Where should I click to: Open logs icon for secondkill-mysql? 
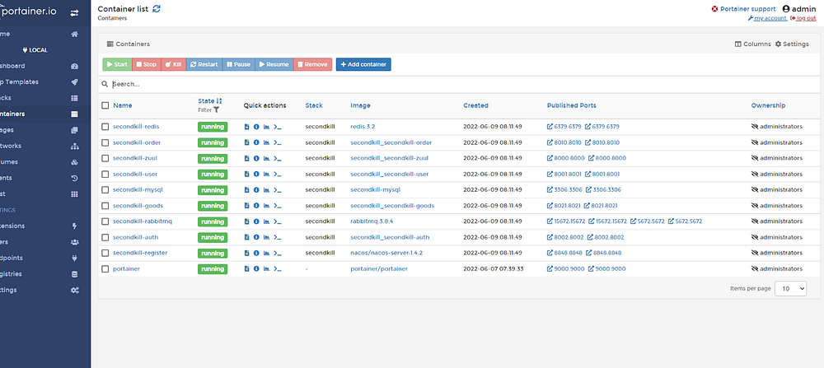pos(247,189)
